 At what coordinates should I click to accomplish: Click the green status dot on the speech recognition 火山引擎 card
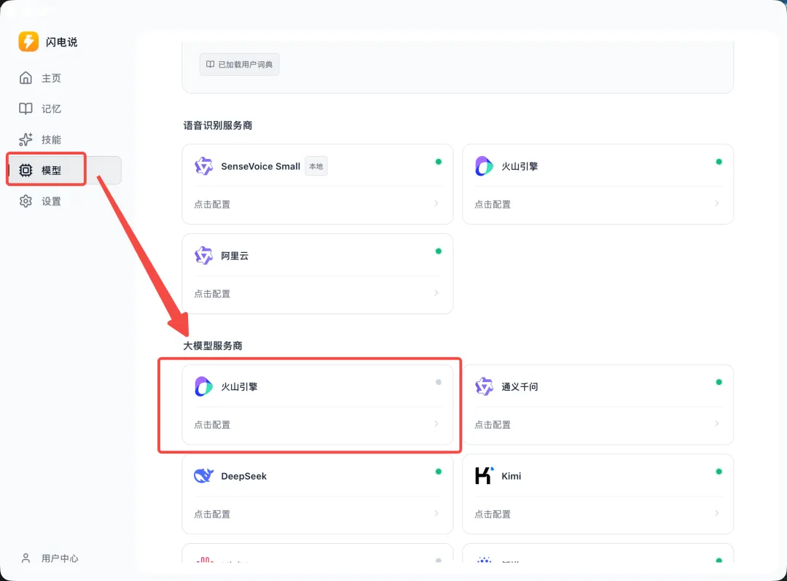719,162
